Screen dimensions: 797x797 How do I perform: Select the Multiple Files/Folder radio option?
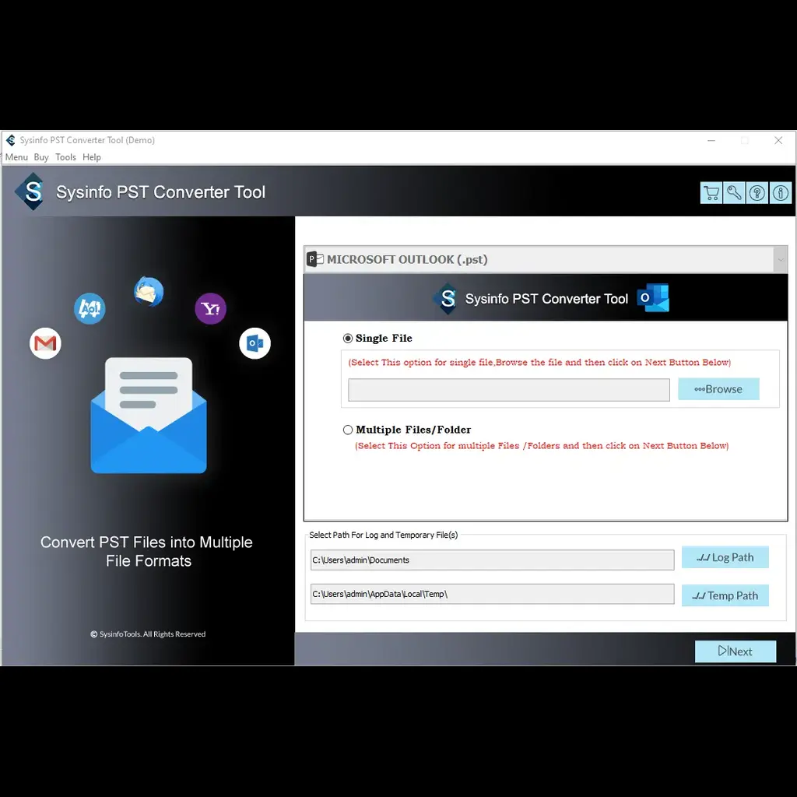[x=348, y=430]
